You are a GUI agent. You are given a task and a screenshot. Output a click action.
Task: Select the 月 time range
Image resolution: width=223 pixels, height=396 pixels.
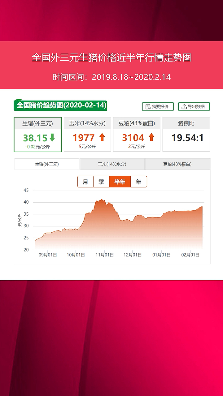click(x=85, y=182)
